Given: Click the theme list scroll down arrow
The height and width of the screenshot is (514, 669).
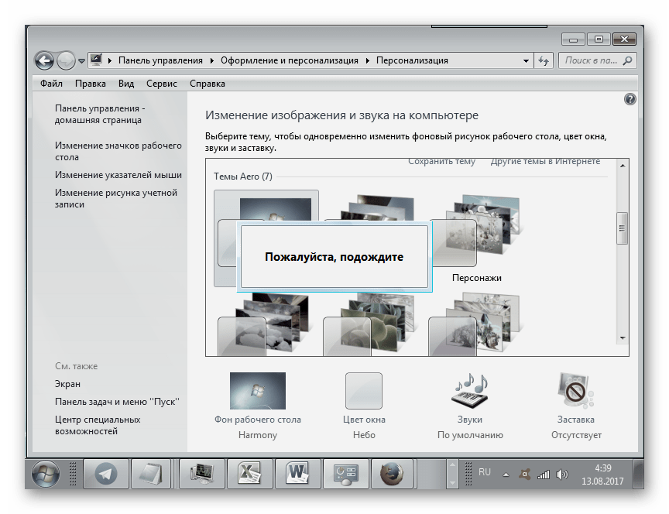Looking at the screenshot, I should (623, 338).
